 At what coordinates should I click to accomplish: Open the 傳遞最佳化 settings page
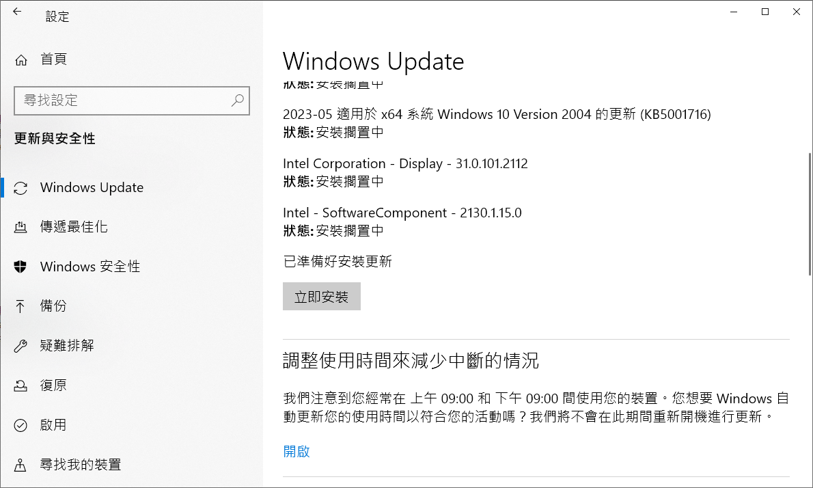74,227
